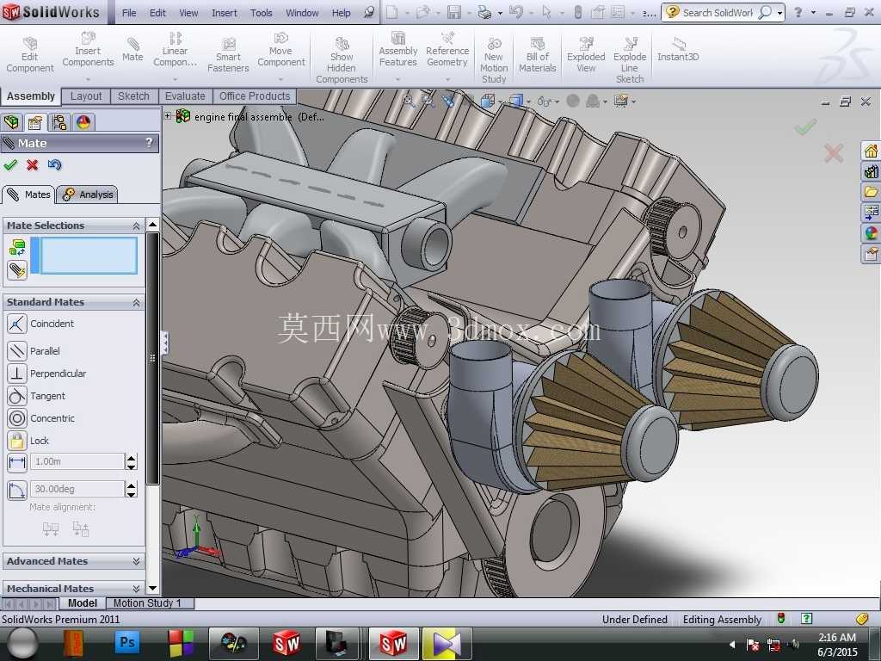Open the Bill of Materials tool
Viewport: 881px width, 661px height.
coord(537,54)
